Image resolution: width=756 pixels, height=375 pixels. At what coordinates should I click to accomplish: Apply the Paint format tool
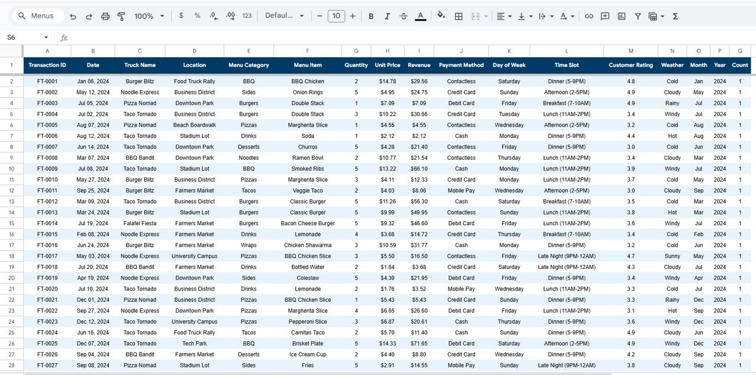pyautogui.click(x=121, y=16)
